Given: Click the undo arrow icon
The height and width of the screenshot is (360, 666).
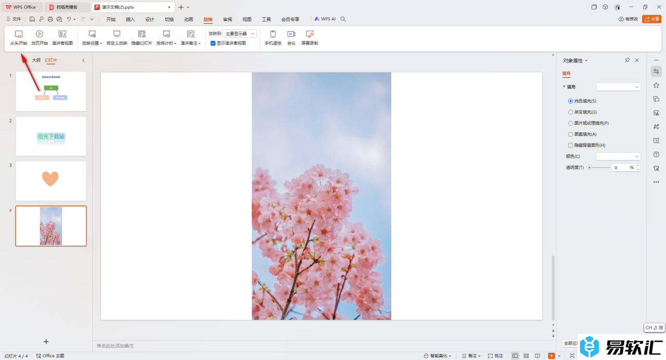Looking at the screenshot, I should [69, 19].
